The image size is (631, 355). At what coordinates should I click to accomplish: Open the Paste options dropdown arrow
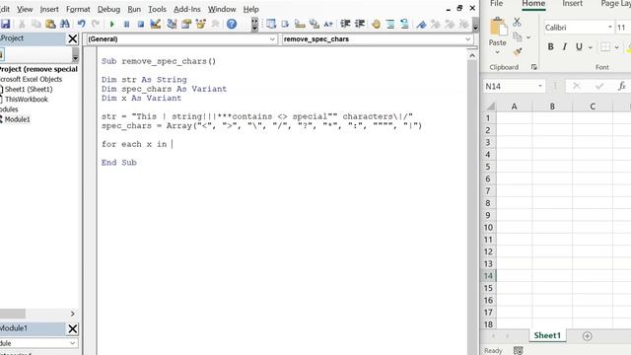(497, 52)
